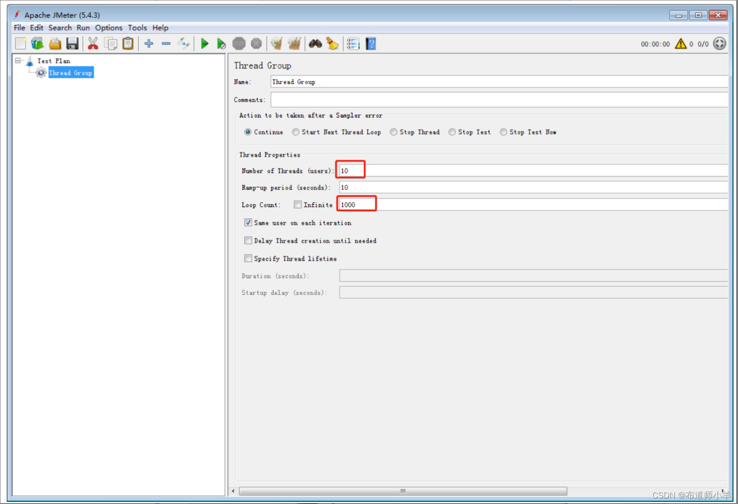Click the Stop test icon

click(239, 44)
